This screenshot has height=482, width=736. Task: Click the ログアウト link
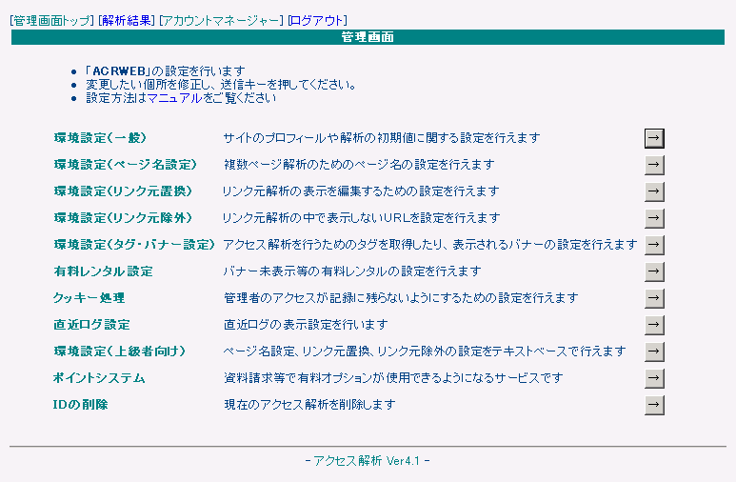(318, 21)
